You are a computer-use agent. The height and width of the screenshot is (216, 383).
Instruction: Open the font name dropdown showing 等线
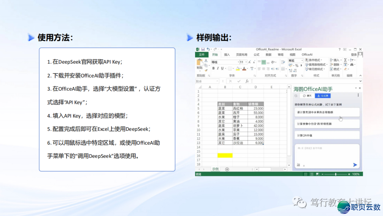tap(238, 62)
